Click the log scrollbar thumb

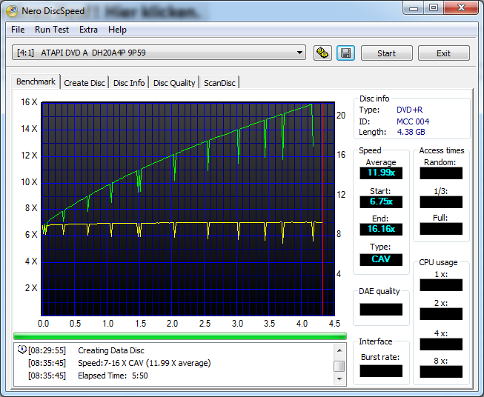coord(339,366)
